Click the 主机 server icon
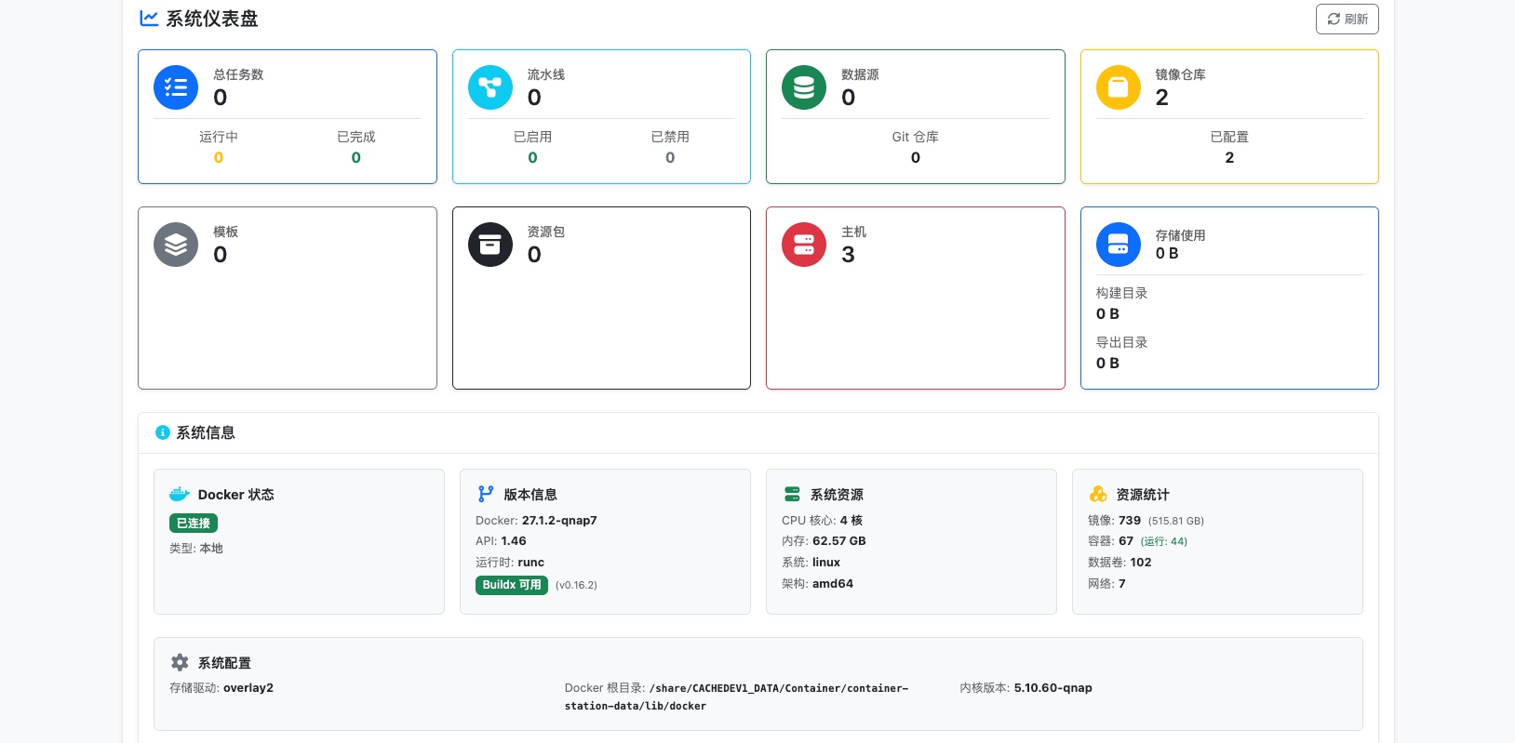The width and height of the screenshot is (1515, 743). coord(804,245)
